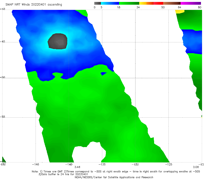Click the longitude axis label '-135'
This screenshot has height=179, width=204.
[x=102, y=164]
